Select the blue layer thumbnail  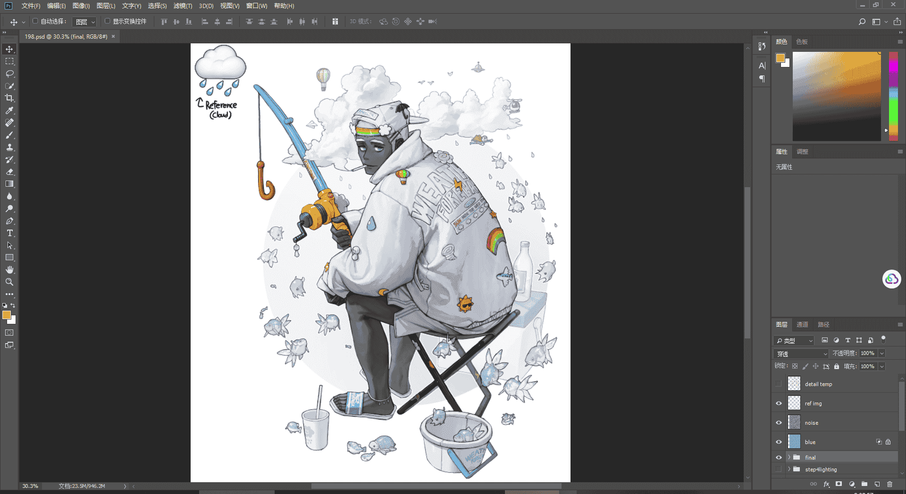tap(794, 442)
